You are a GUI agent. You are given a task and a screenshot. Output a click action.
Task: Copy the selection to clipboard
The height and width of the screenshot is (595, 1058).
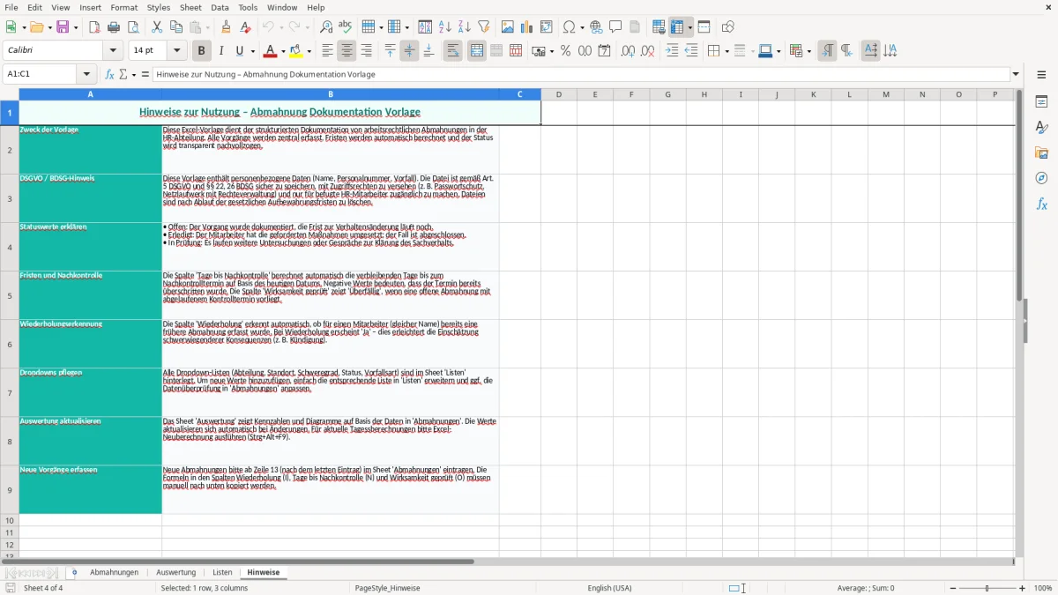pos(176,27)
